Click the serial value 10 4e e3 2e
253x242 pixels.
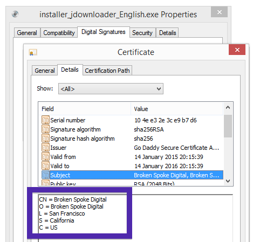tap(166, 120)
